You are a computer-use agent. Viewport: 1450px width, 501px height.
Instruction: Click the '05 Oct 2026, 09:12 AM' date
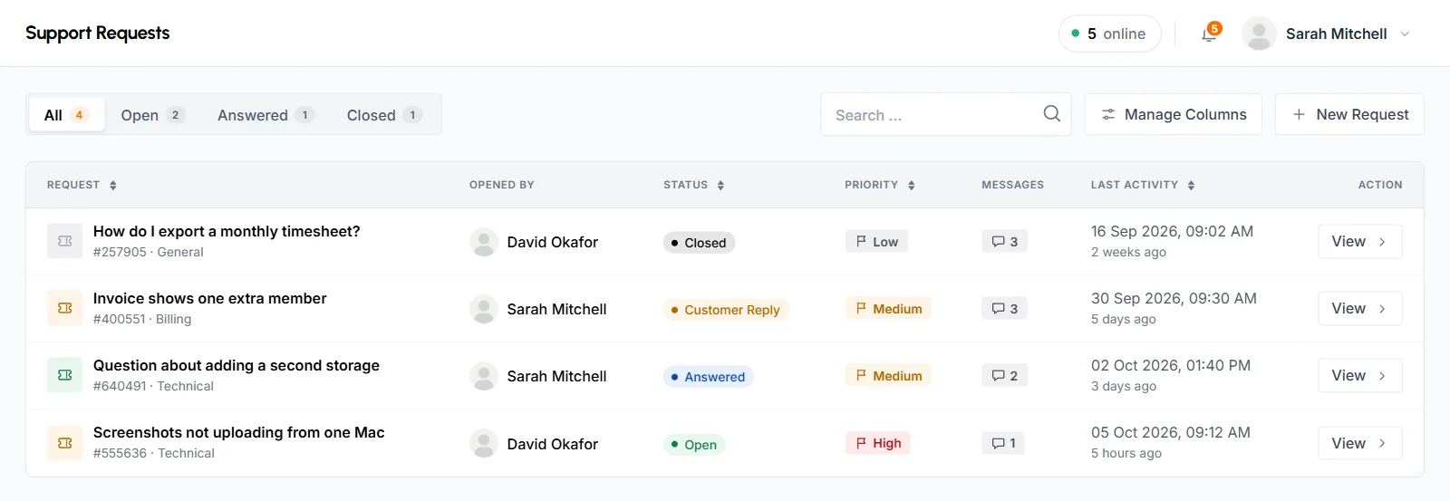[1171, 432]
